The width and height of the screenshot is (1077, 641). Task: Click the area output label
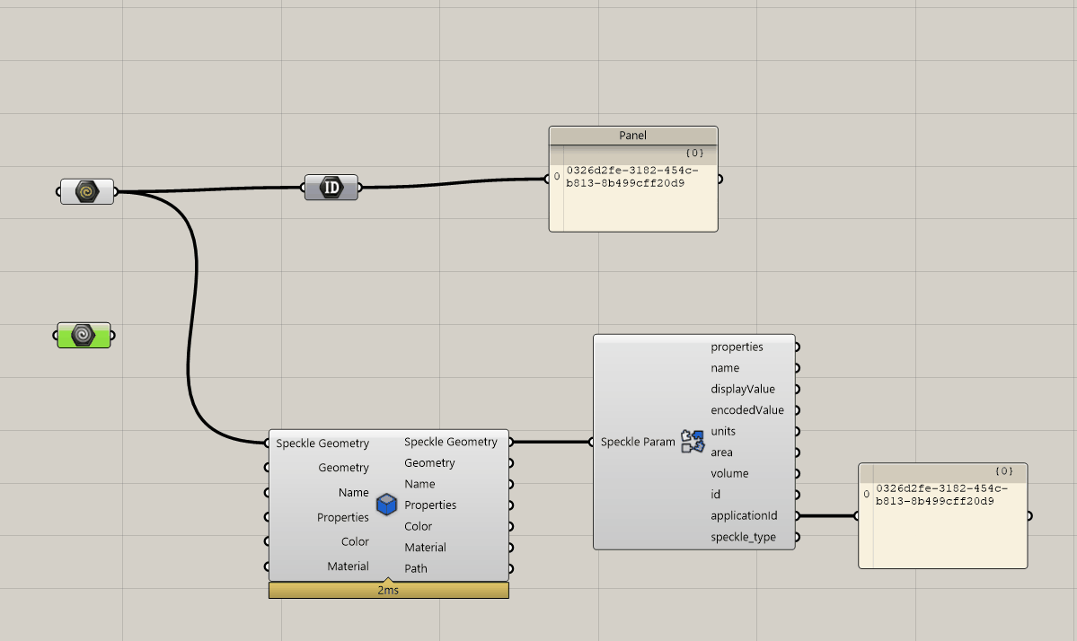tap(721, 452)
